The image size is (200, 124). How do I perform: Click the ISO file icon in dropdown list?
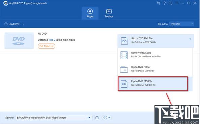[x=124, y=84]
